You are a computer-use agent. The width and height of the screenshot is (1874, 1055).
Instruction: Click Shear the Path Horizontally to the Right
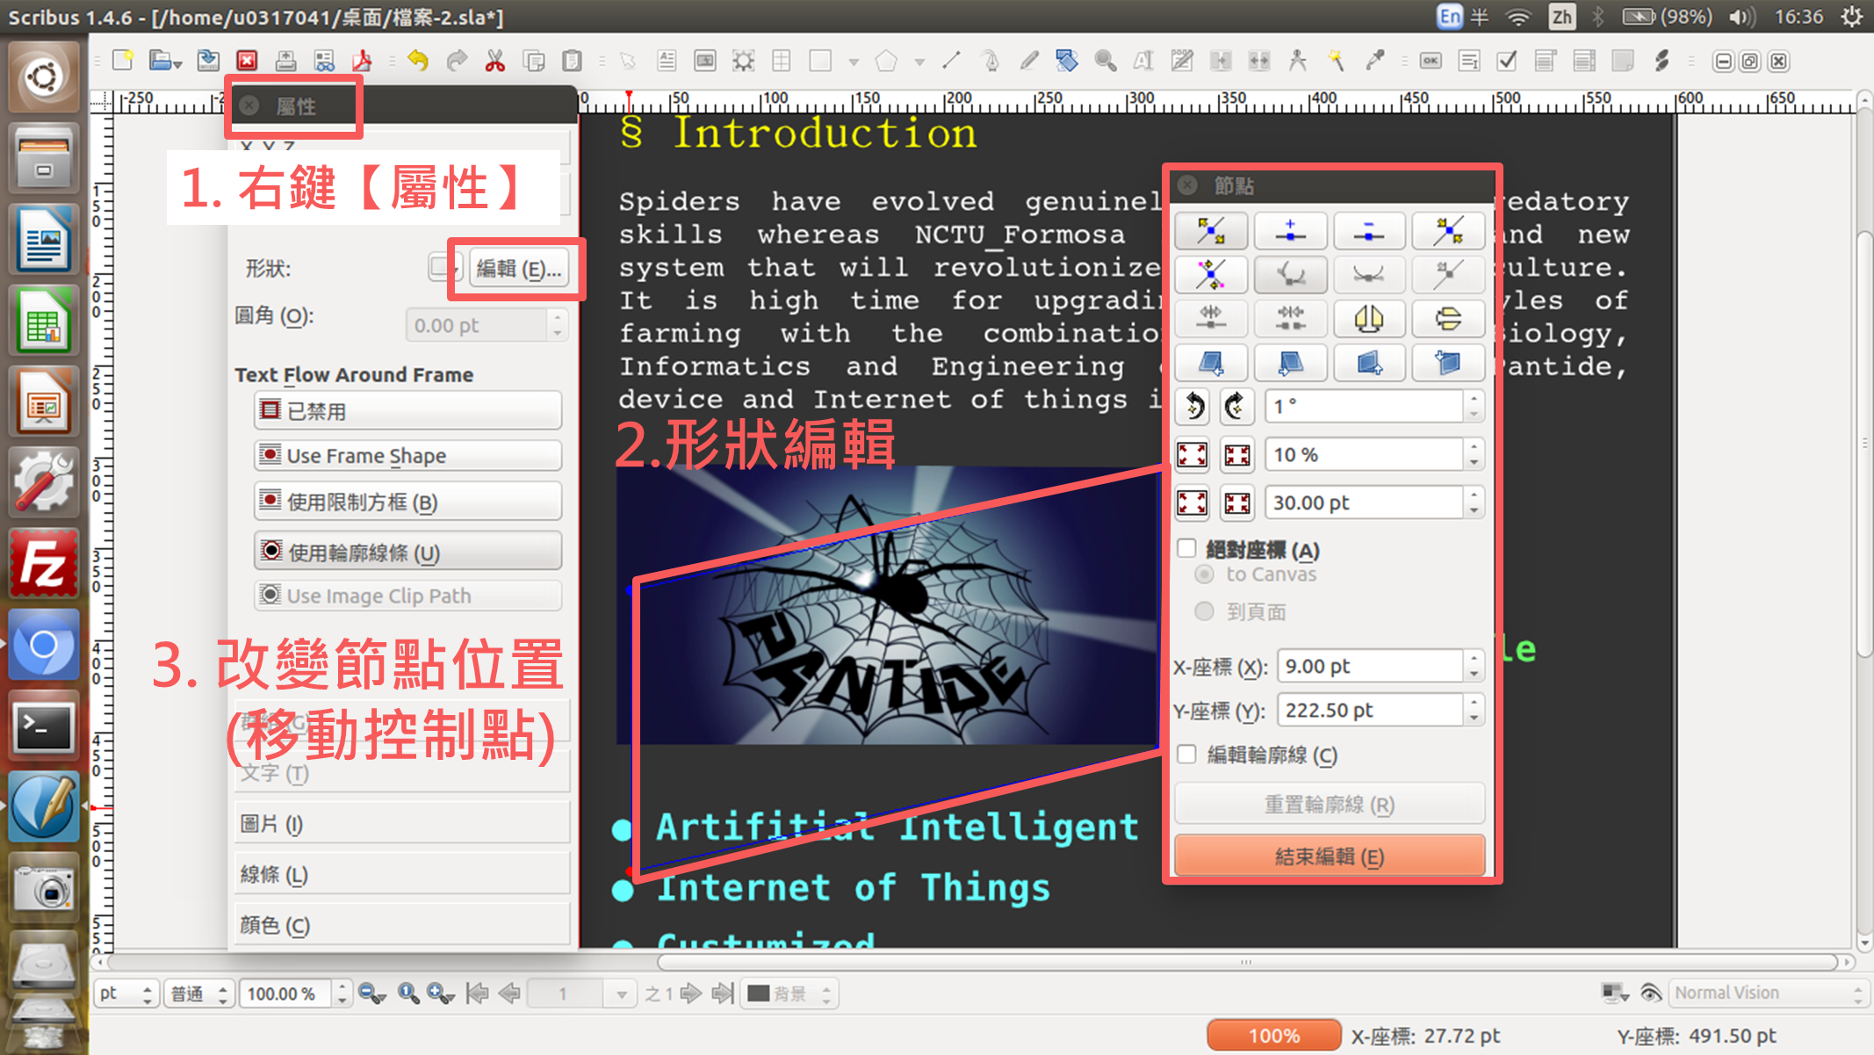1290,363
